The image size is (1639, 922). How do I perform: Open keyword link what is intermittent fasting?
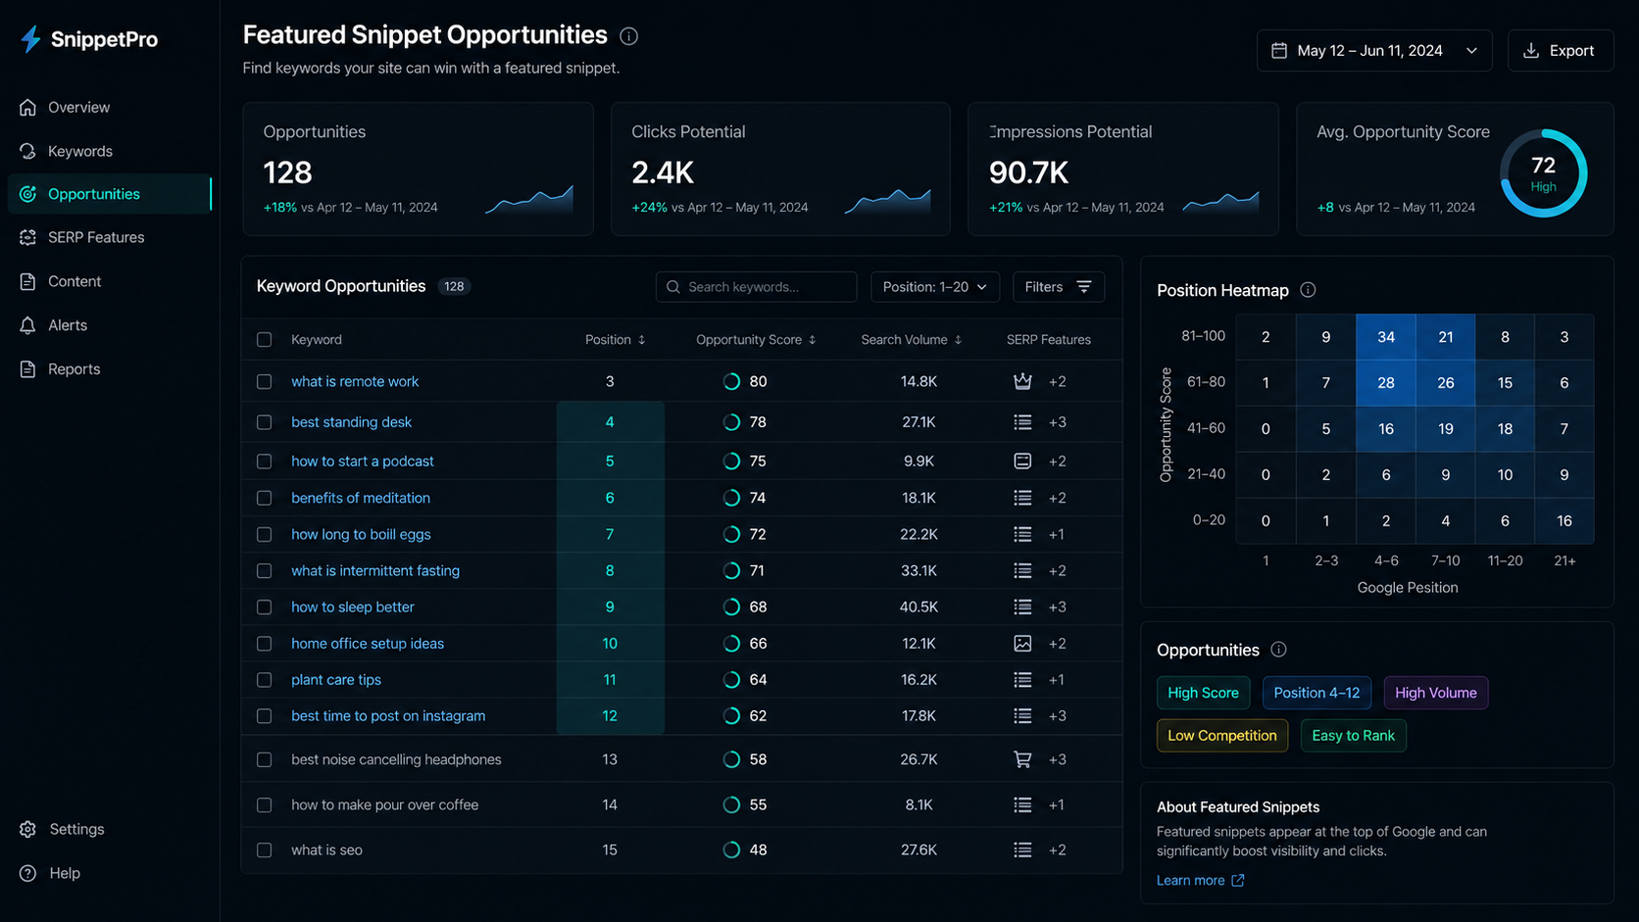(x=375, y=570)
